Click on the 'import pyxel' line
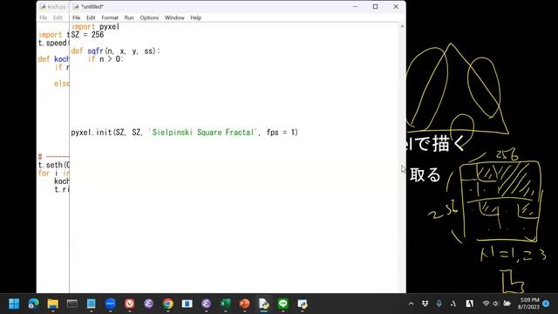This screenshot has height=314, width=558. (x=95, y=27)
